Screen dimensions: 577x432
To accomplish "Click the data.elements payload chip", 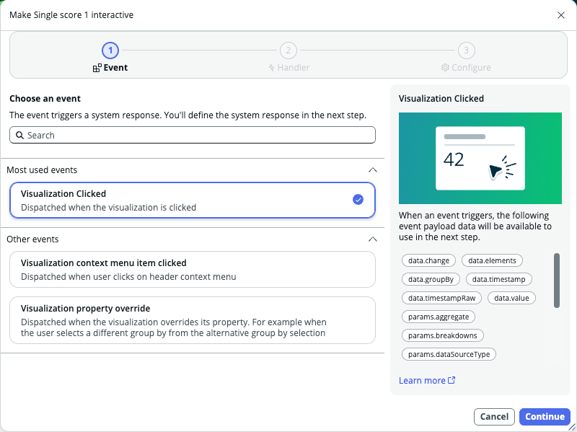I will (x=492, y=260).
